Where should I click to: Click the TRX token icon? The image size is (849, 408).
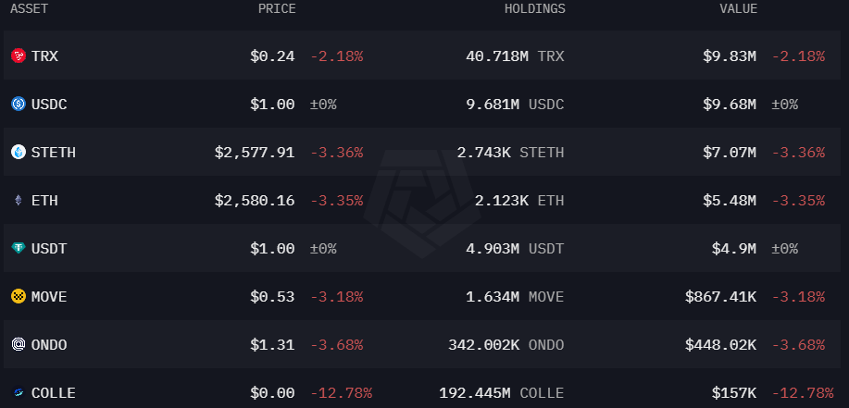[19, 56]
